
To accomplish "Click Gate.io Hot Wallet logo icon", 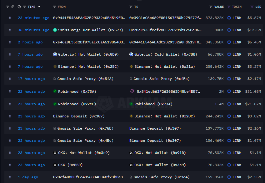I will (55, 54).
